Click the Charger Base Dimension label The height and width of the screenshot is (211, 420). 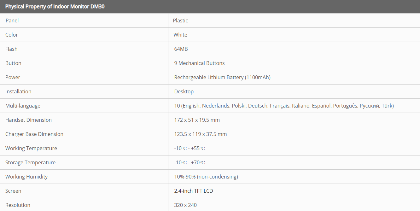click(x=34, y=134)
